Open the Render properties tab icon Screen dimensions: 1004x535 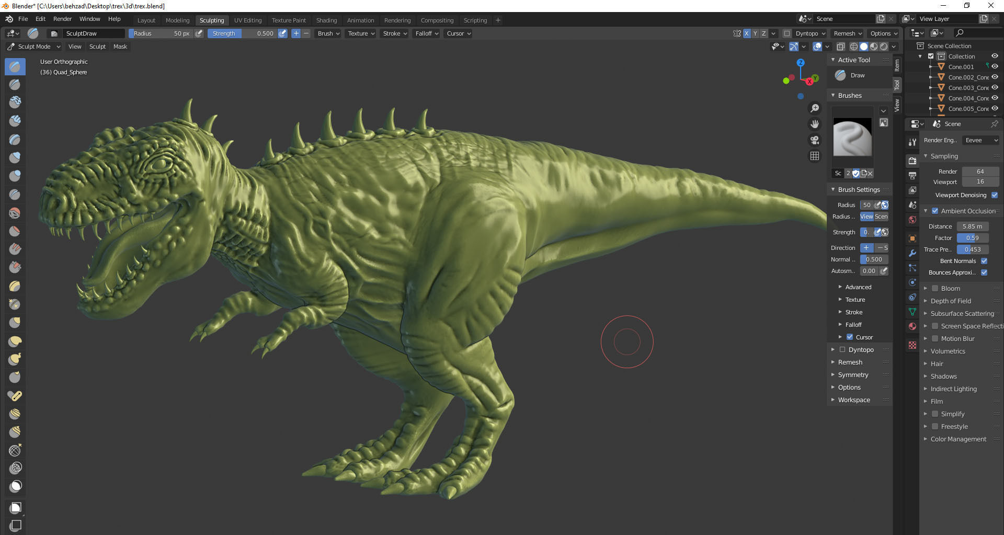912,161
